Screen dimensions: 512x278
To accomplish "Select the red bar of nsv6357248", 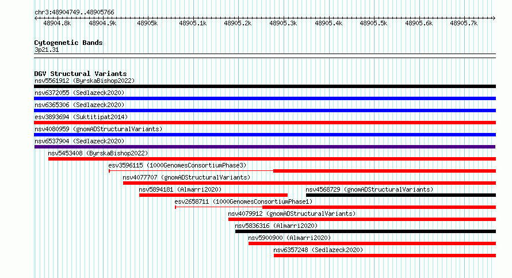I will (x=385, y=256).
